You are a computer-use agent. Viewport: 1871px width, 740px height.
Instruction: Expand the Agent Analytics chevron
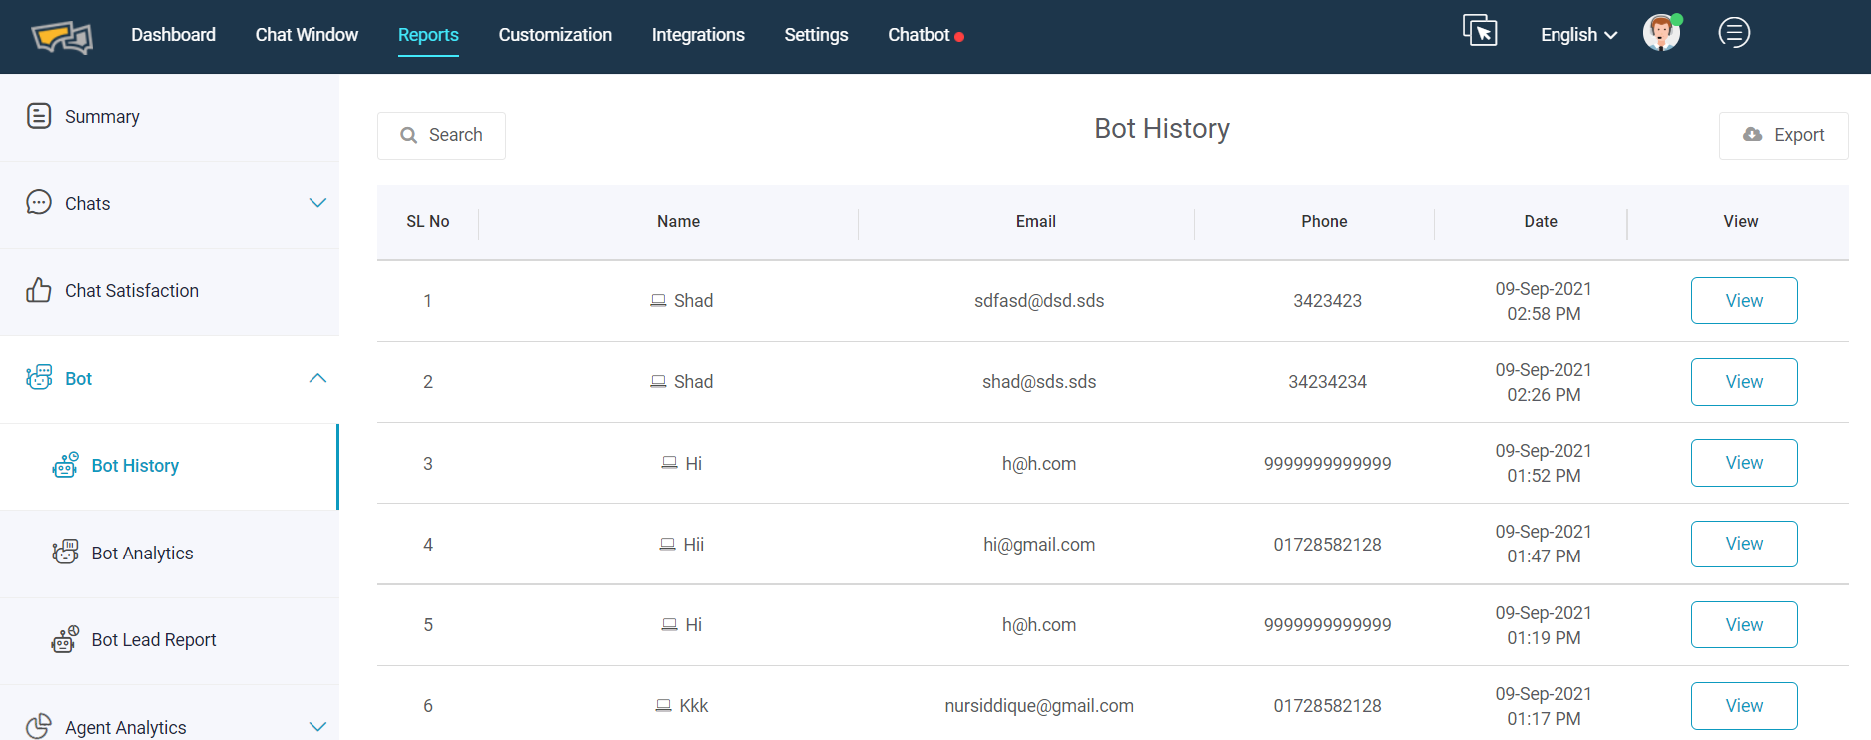point(317,727)
